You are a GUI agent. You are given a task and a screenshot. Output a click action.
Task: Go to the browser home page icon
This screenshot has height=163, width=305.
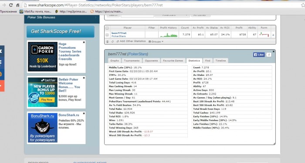[x=18, y=5]
